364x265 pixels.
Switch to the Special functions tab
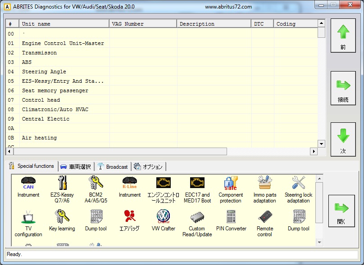click(x=32, y=166)
